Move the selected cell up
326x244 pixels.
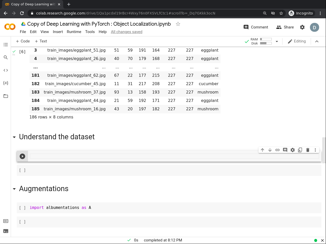[x=262, y=150]
